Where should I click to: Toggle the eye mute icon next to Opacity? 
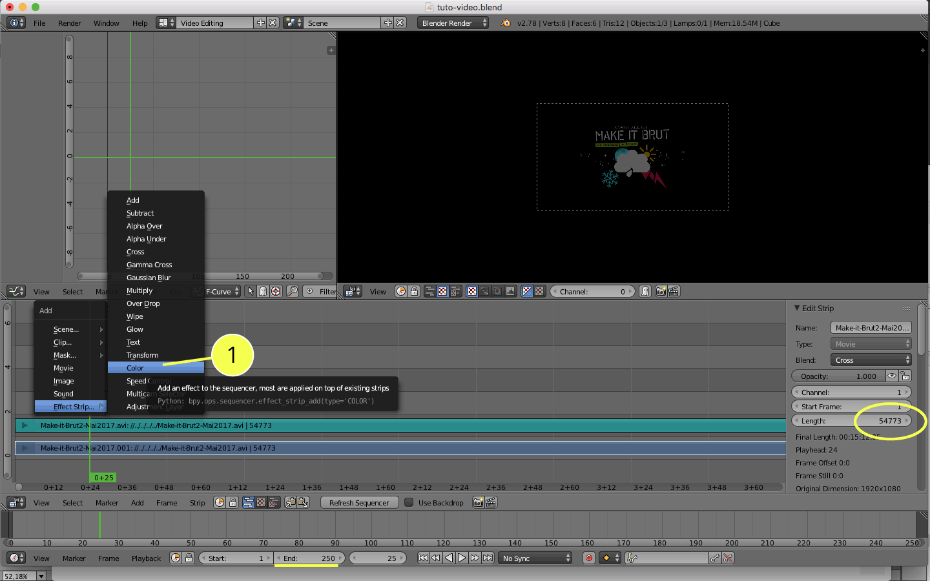coord(892,376)
